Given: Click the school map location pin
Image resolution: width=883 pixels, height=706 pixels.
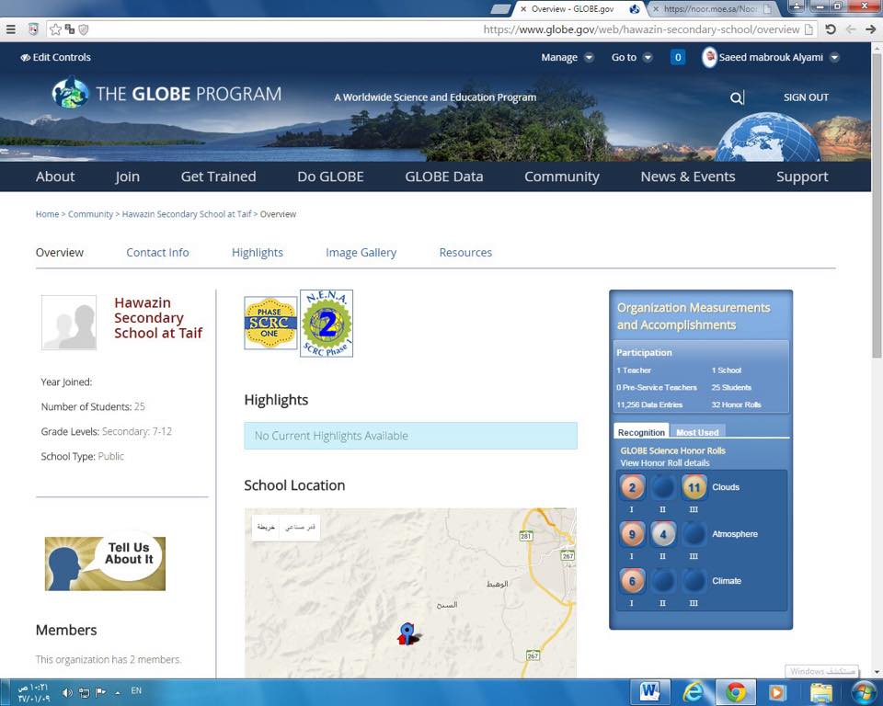Looking at the screenshot, I should point(407,633).
